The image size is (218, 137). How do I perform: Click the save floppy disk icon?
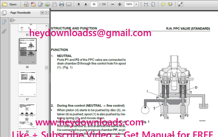(x=54, y=4)
